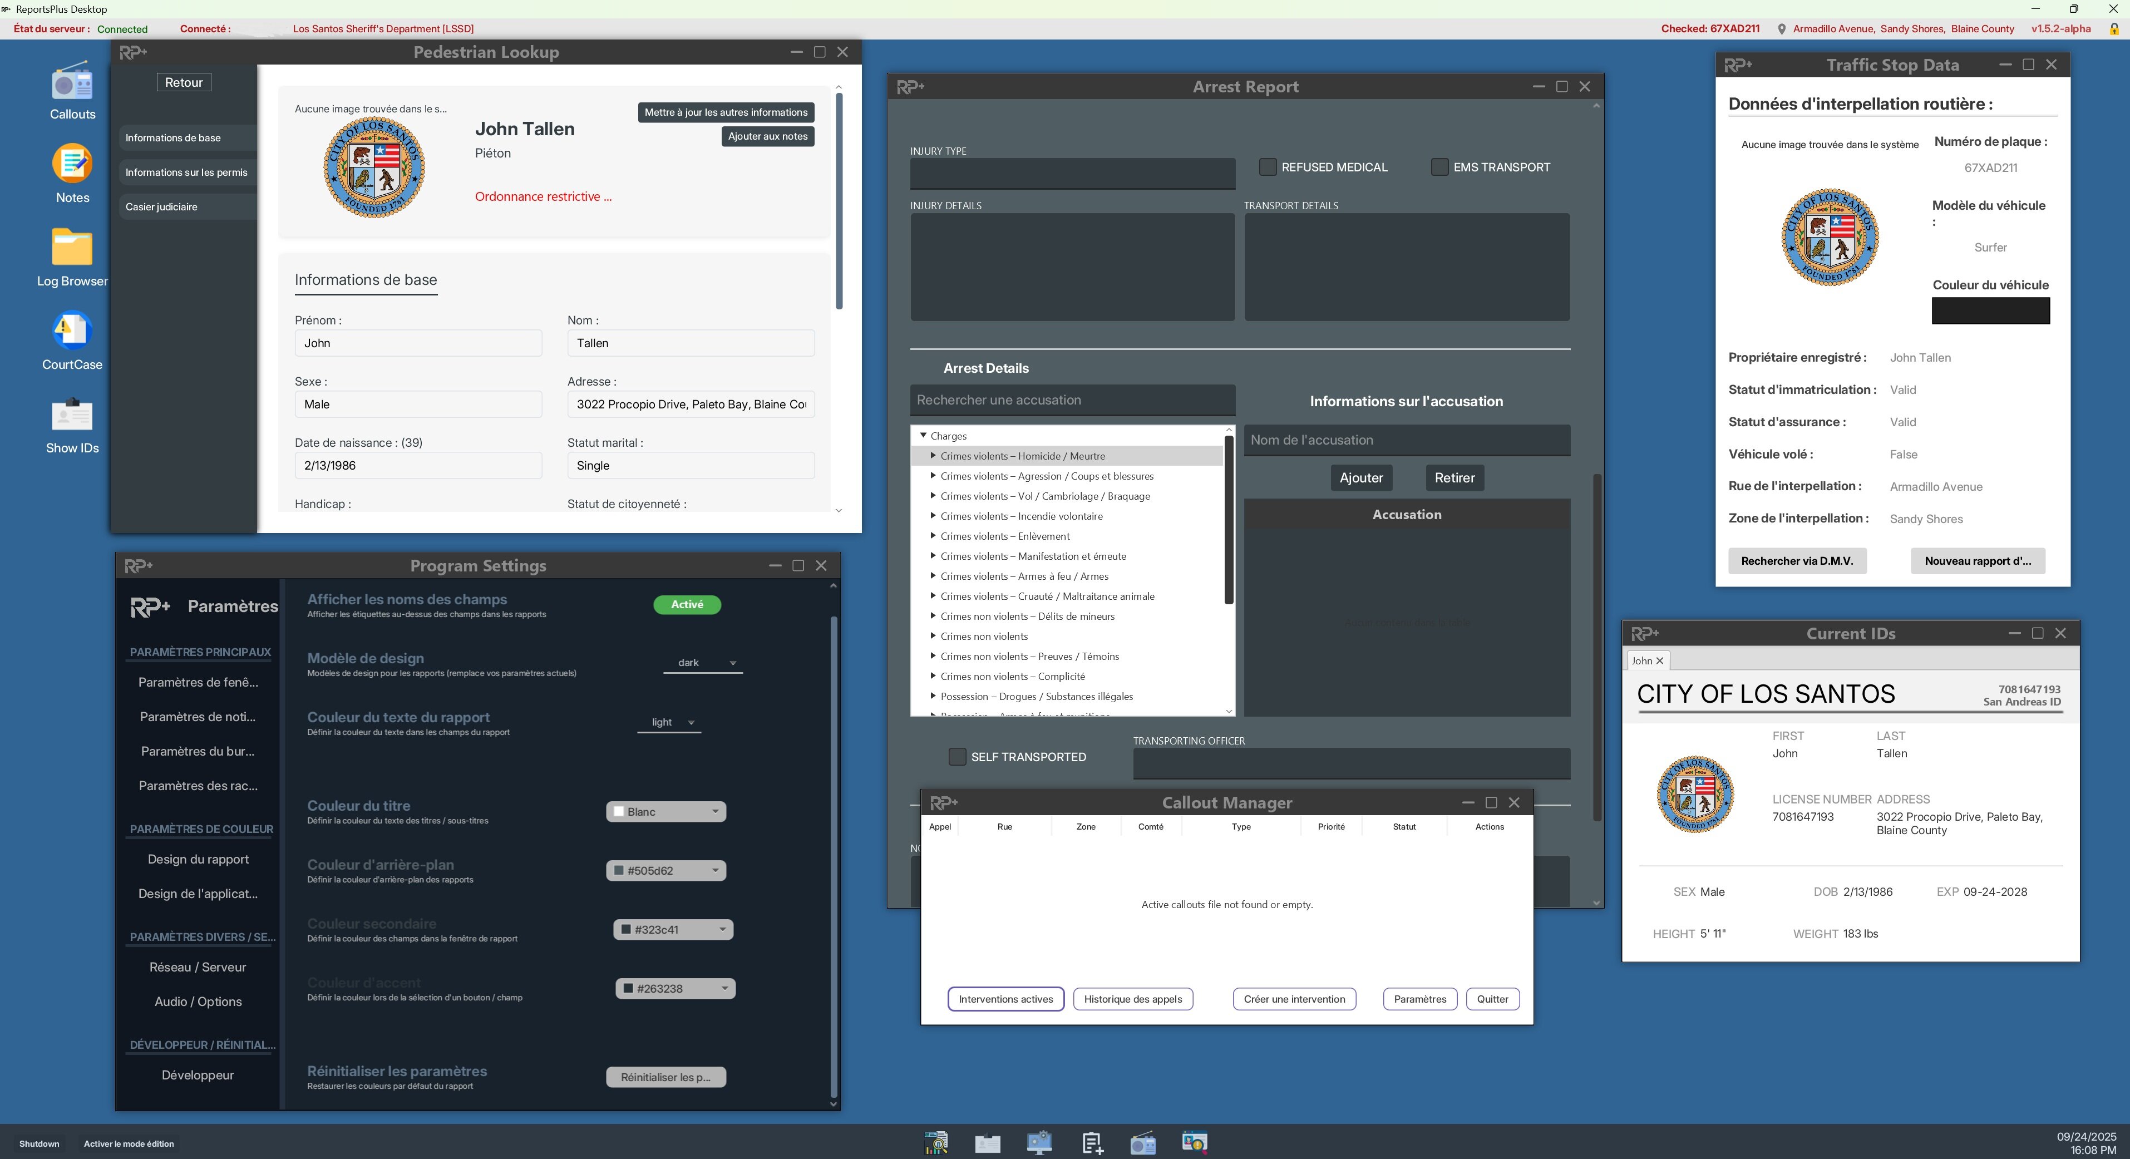Viewport: 2130px width, 1159px height.
Task: Open the CourtCase desktop icon
Action: pos(72,331)
